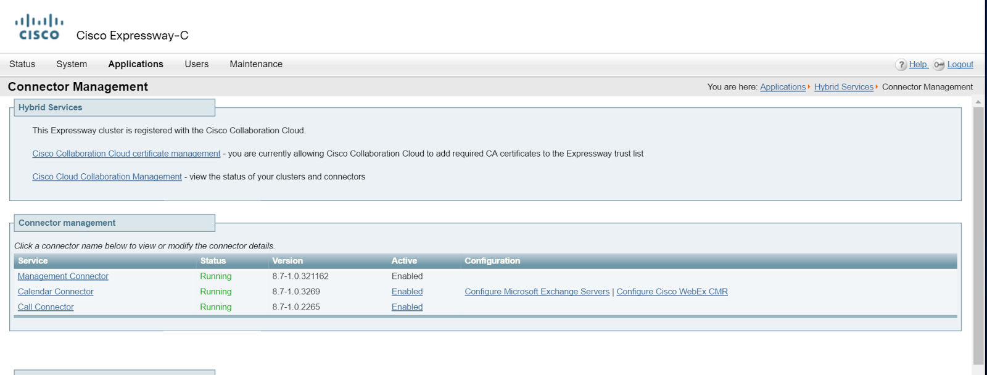This screenshot has width=987, height=375.
Task: Click the Logout link
Action: 960,64
